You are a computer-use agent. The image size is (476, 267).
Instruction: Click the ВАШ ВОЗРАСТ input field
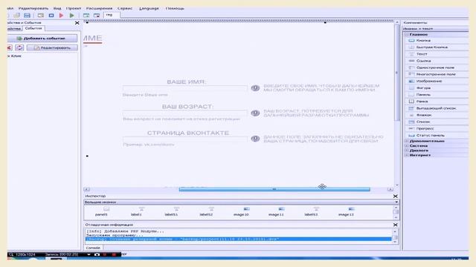pyautogui.click(x=185, y=113)
